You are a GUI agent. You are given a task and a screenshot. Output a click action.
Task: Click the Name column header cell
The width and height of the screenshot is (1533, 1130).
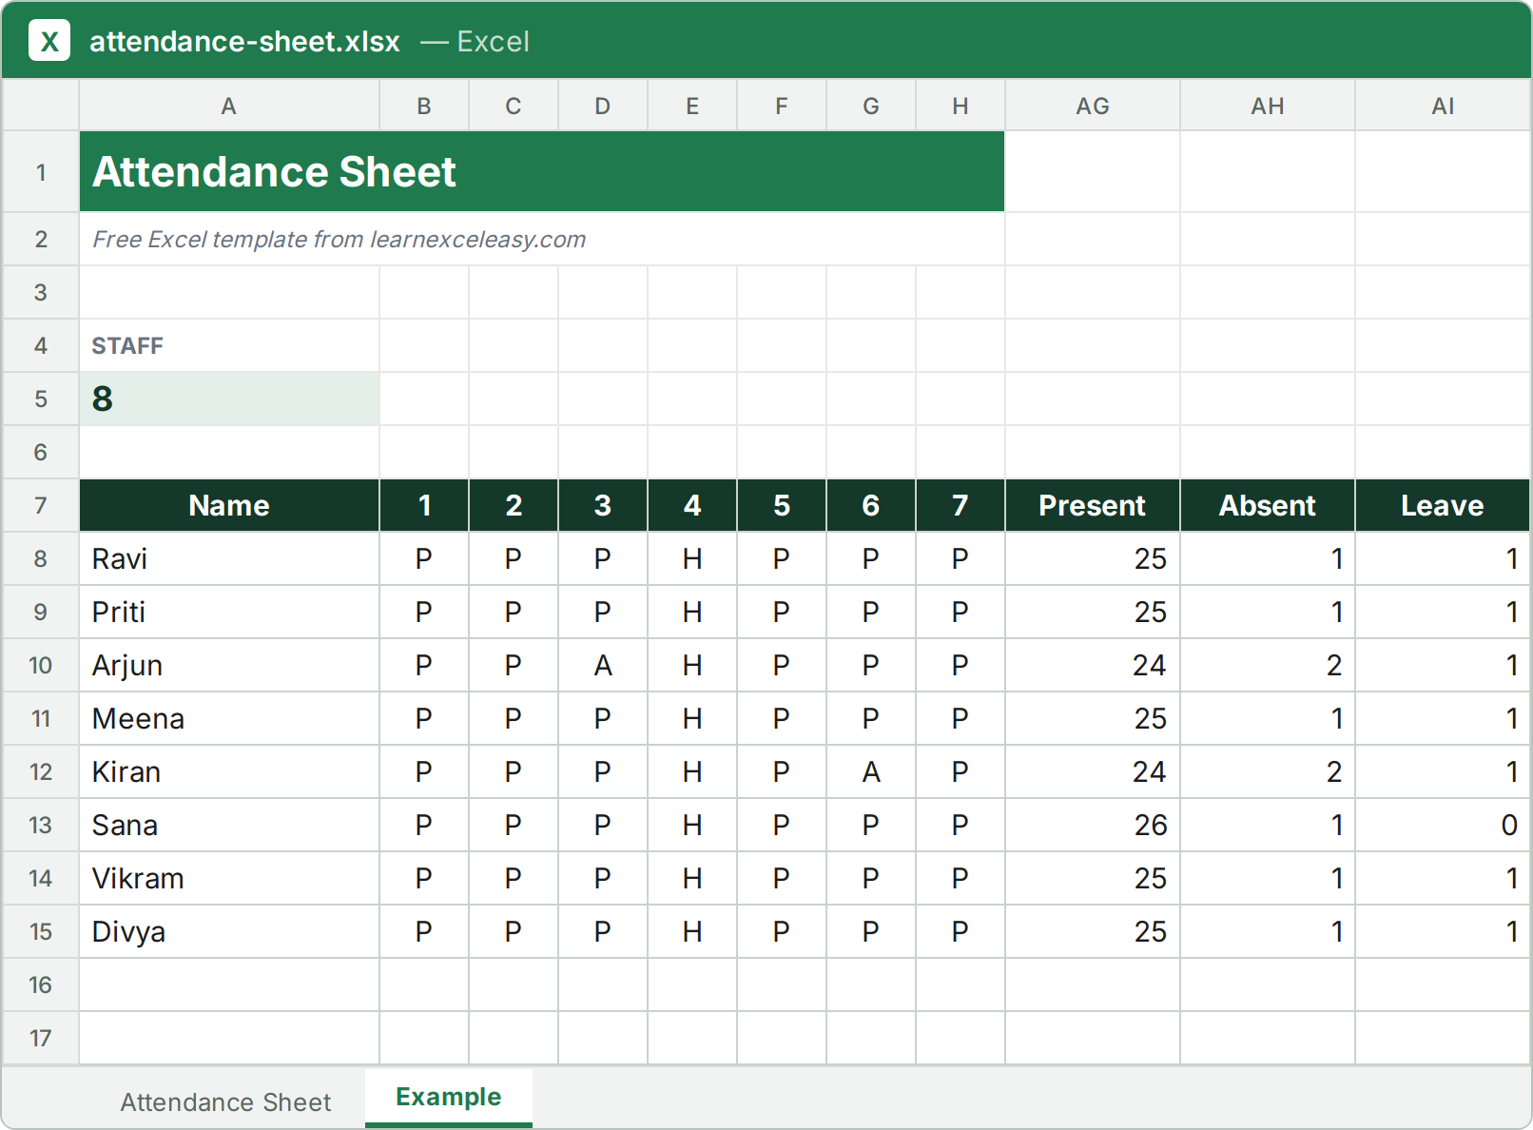click(229, 505)
